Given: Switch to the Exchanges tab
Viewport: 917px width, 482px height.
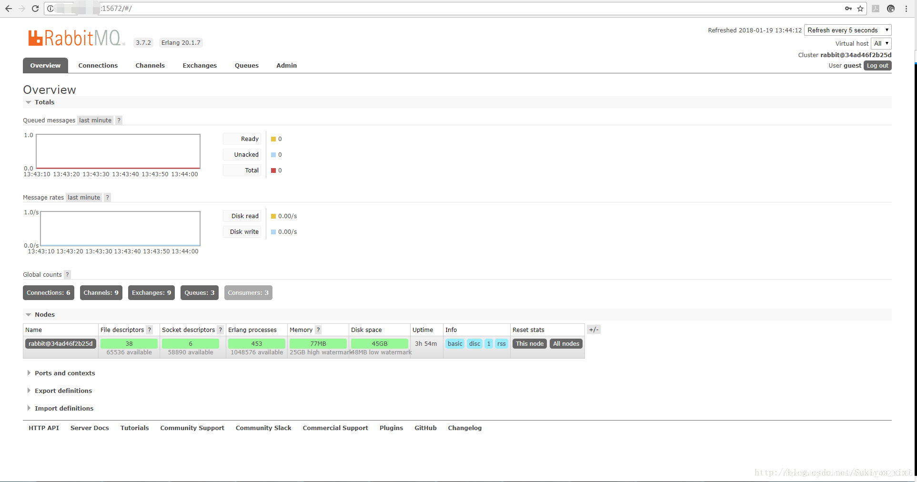Looking at the screenshot, I should [x=200, y=66].
